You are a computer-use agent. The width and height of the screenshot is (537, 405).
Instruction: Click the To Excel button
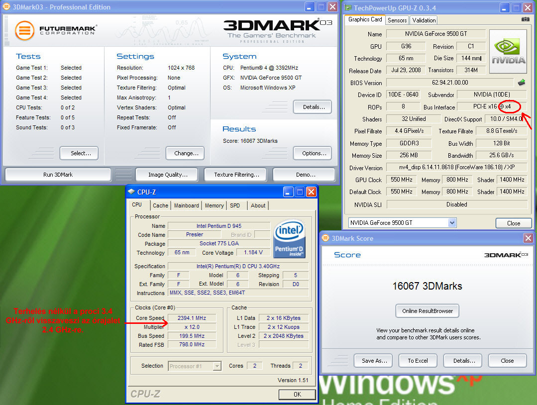tap(418, 361)
